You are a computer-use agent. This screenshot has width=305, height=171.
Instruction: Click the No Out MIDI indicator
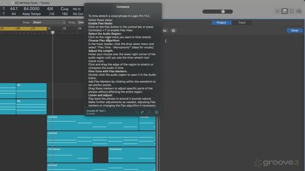click(78, 14)
